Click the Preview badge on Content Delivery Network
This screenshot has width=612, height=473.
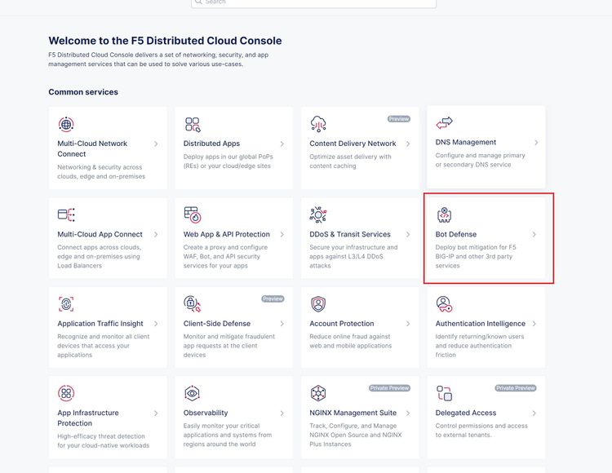[x=399, y=119]
